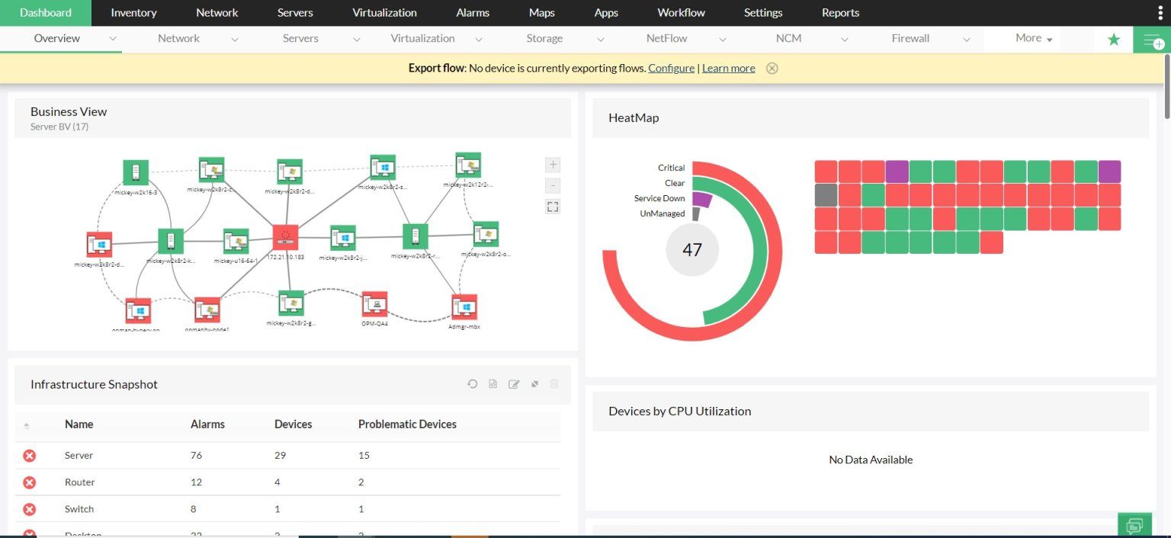The width and height of the screenshot is (1171, 538).
Task: Toggle the Service Down legend entry
Action: 659,198
